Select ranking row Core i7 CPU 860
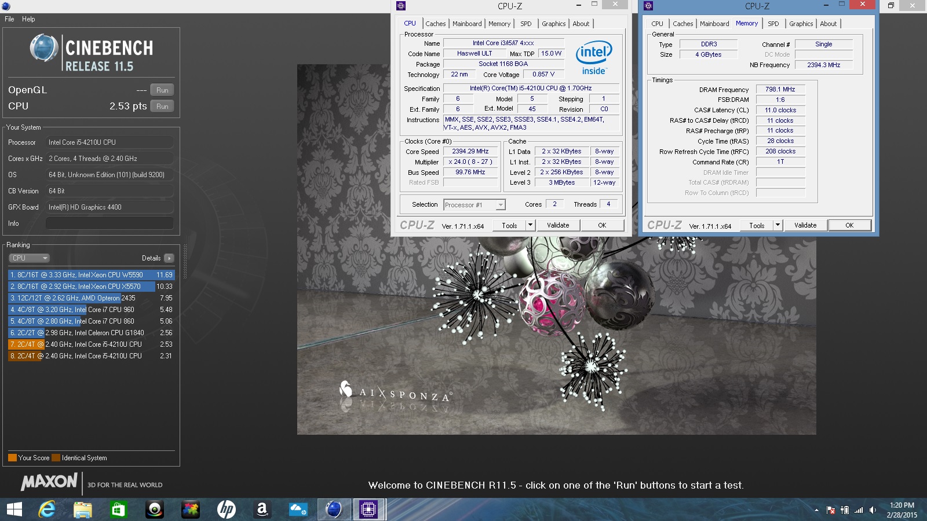Viewport: 927px width, 521px height. point(91,321)
